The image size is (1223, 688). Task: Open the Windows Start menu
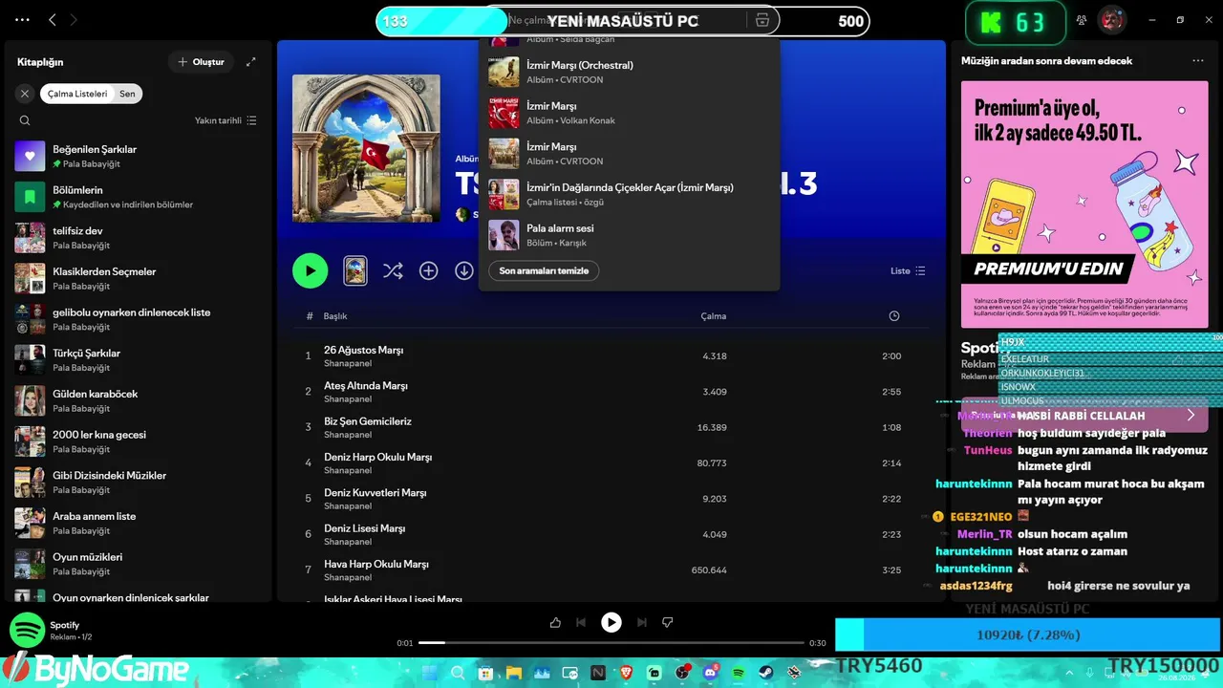tap(429, 673)
